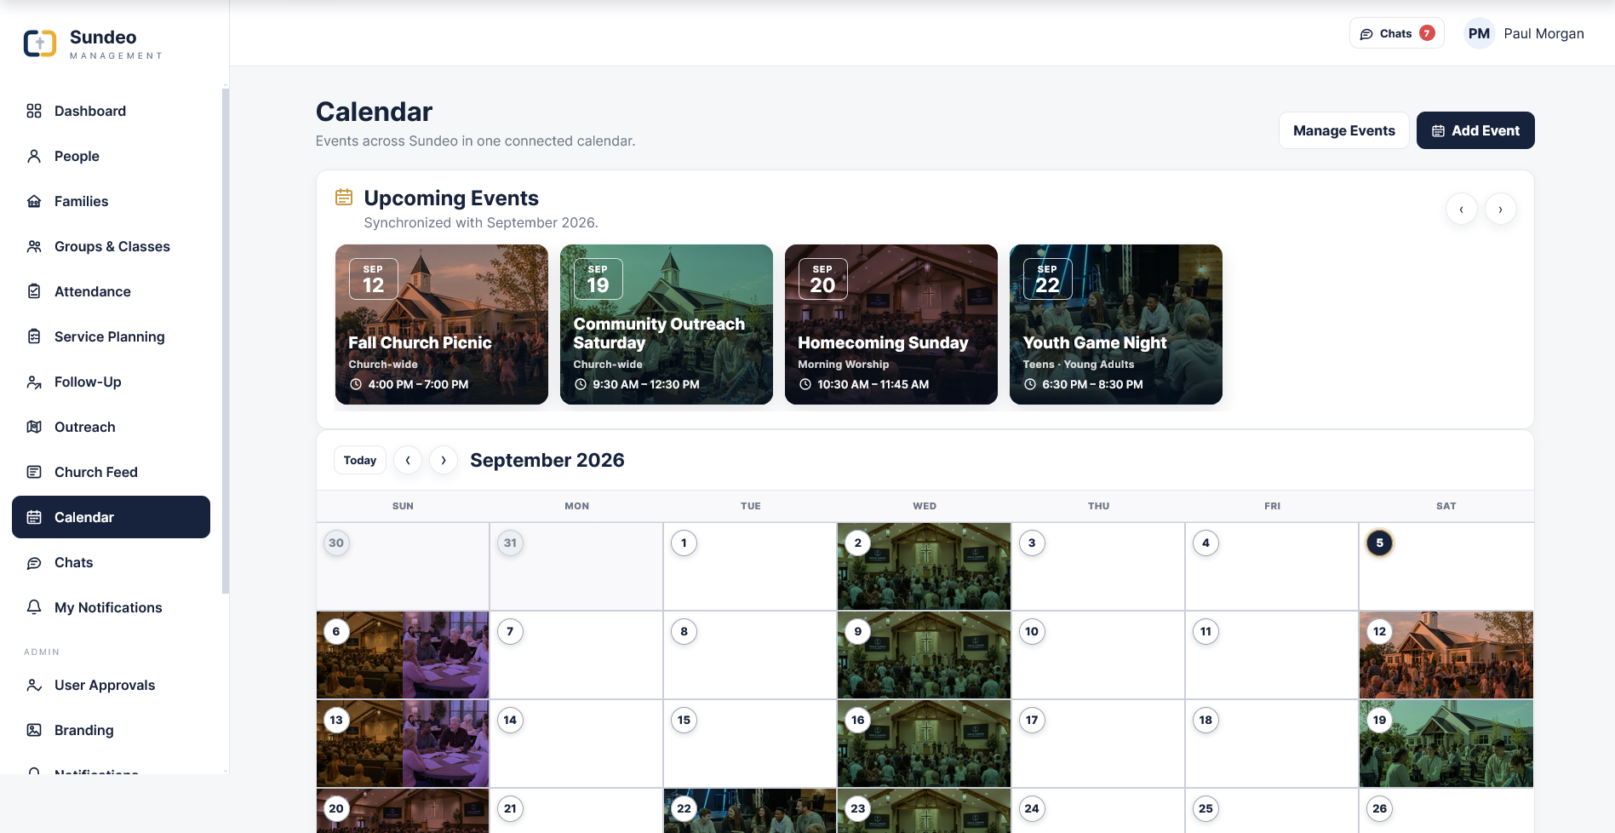Open event on September 16 cell
Image resolution: width=1615 pixels, height=833 pixels.
tap(925, 744)
